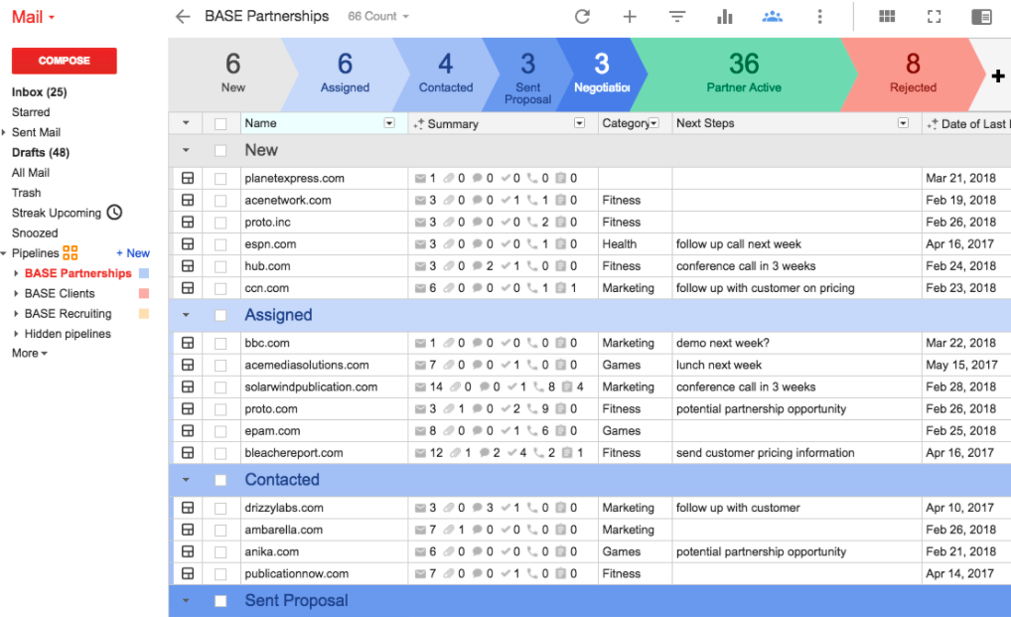Open the box icon for bleachereport.com
1011x617 pixels.
[x=188, y=453]
